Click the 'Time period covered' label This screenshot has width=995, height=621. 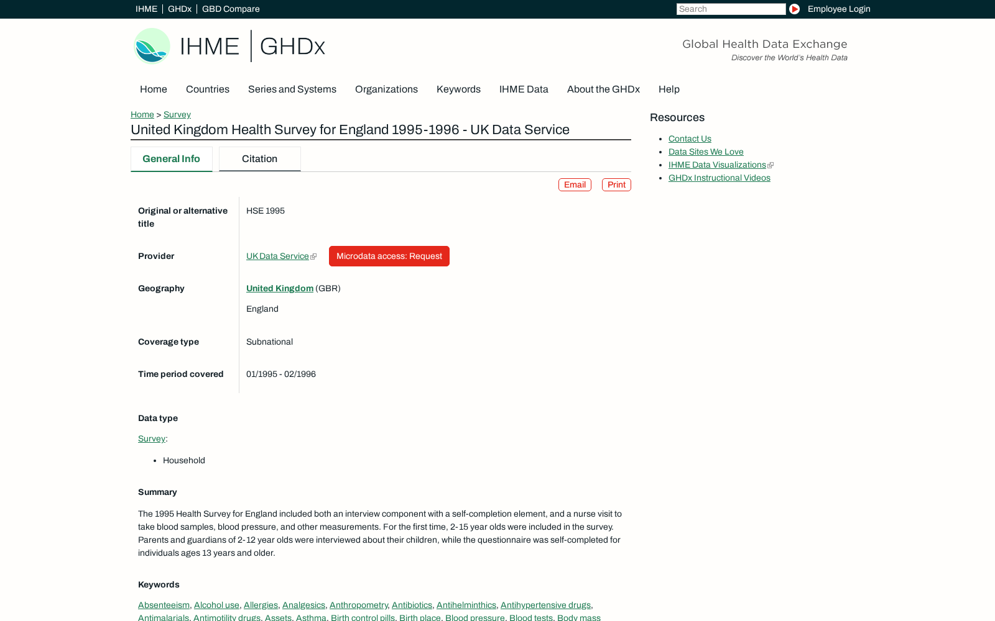coord(181,374)
